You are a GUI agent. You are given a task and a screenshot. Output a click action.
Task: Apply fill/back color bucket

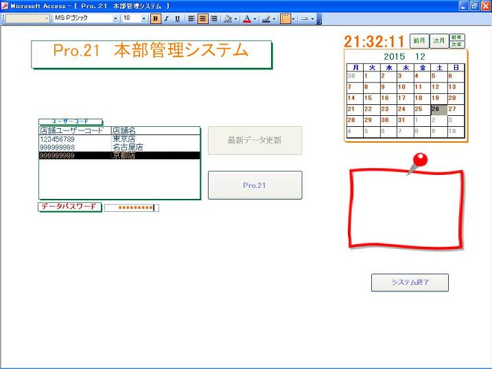[x=228, y=19]
